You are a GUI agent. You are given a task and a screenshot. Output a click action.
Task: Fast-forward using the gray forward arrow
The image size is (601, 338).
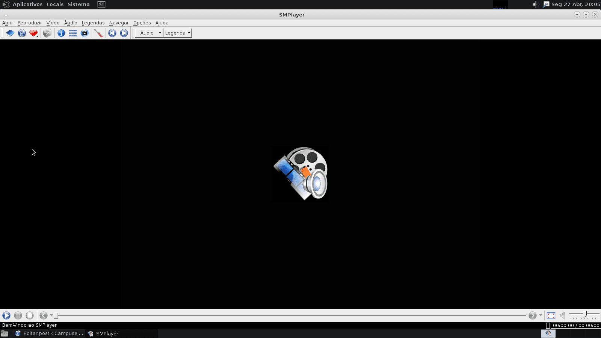(x=532, y=315)
